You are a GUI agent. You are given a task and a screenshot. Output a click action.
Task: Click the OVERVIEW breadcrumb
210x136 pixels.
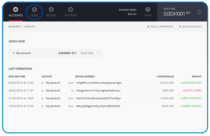pyautogui.click(x=30, y=27)
